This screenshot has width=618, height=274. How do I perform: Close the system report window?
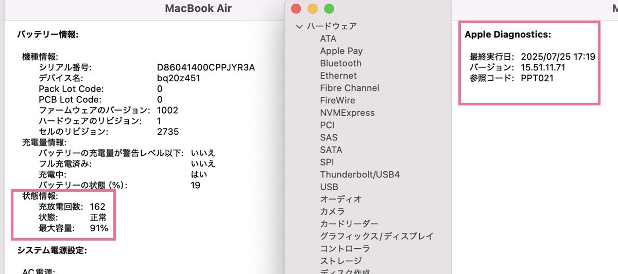click(x=296, y=9)
